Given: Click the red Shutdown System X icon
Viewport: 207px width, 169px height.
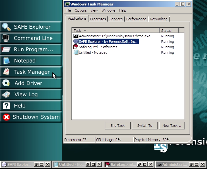Looking at the screenshot, I should point(6,117).
